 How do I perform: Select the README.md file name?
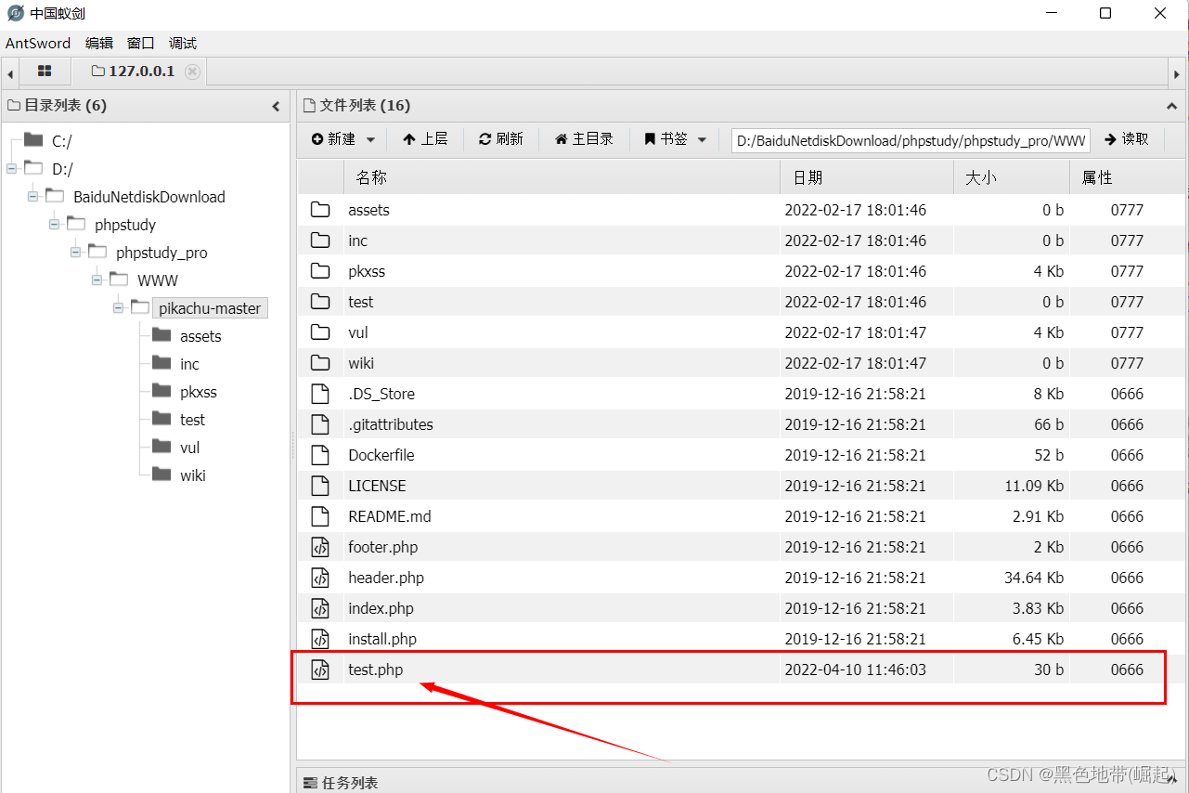[x=390, y=516]
